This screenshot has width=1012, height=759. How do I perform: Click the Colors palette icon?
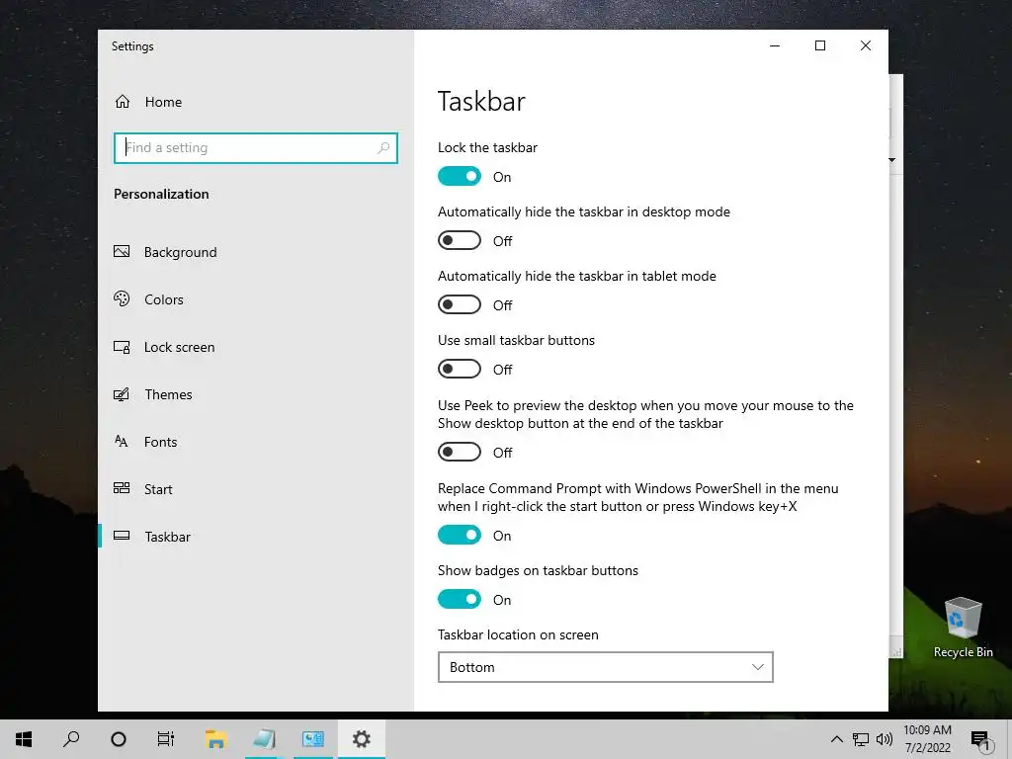[122, 298]
